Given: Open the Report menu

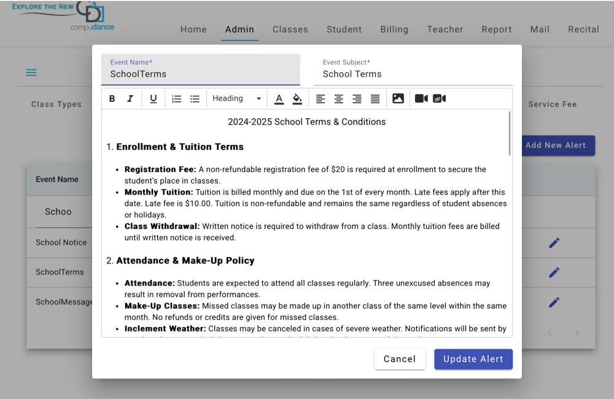Looking at the screenshot, I should coord(497,29).
